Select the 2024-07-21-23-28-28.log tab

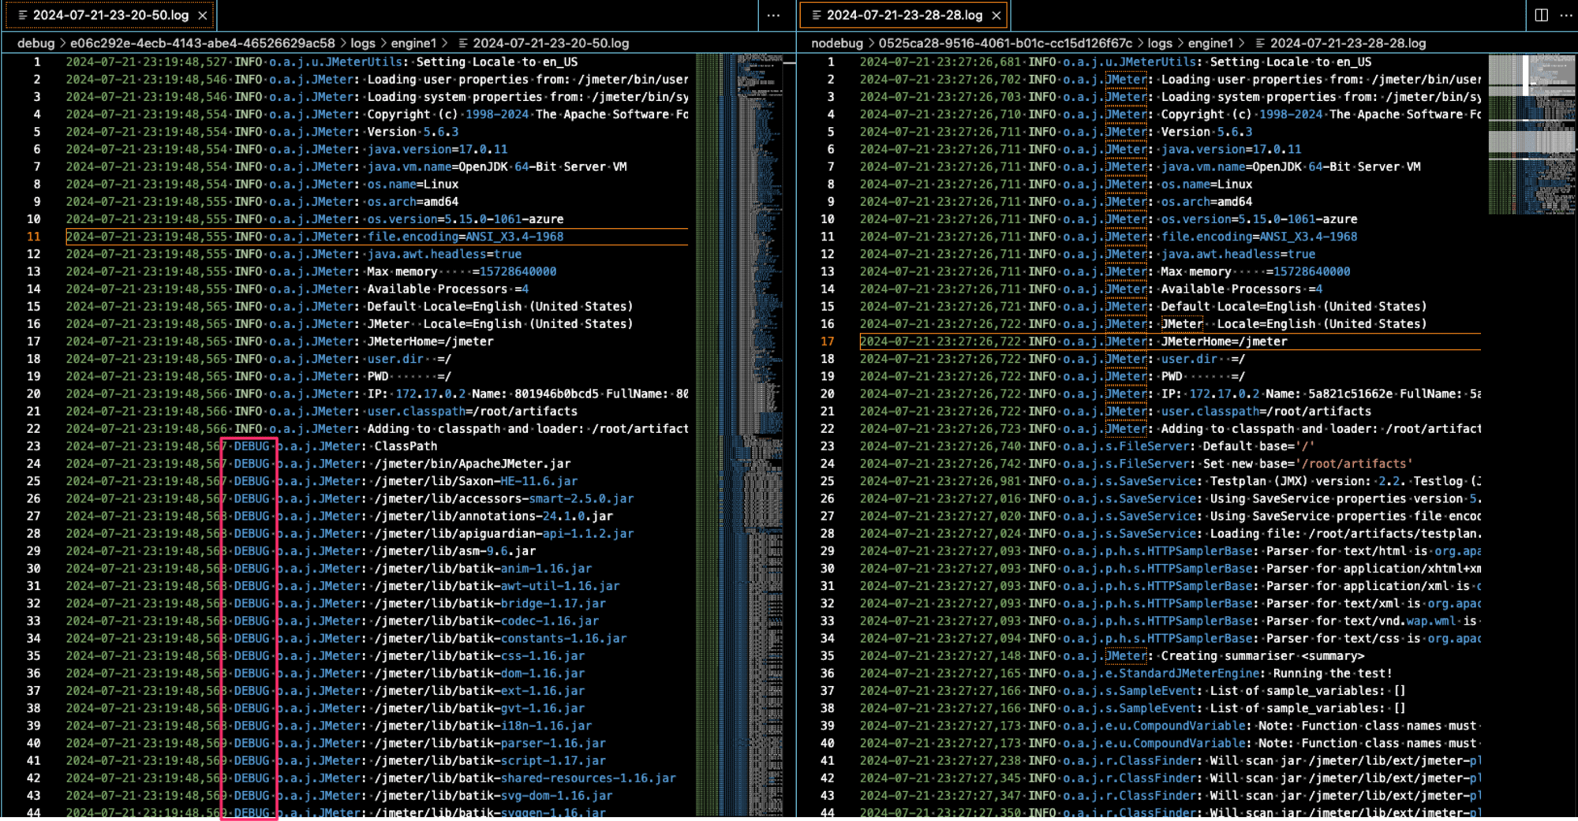(x=903, y=15)
